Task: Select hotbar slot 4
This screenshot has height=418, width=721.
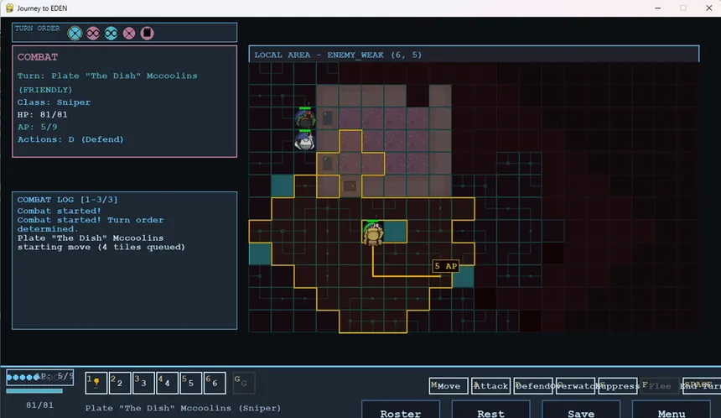Action: [x=167, y=383]
